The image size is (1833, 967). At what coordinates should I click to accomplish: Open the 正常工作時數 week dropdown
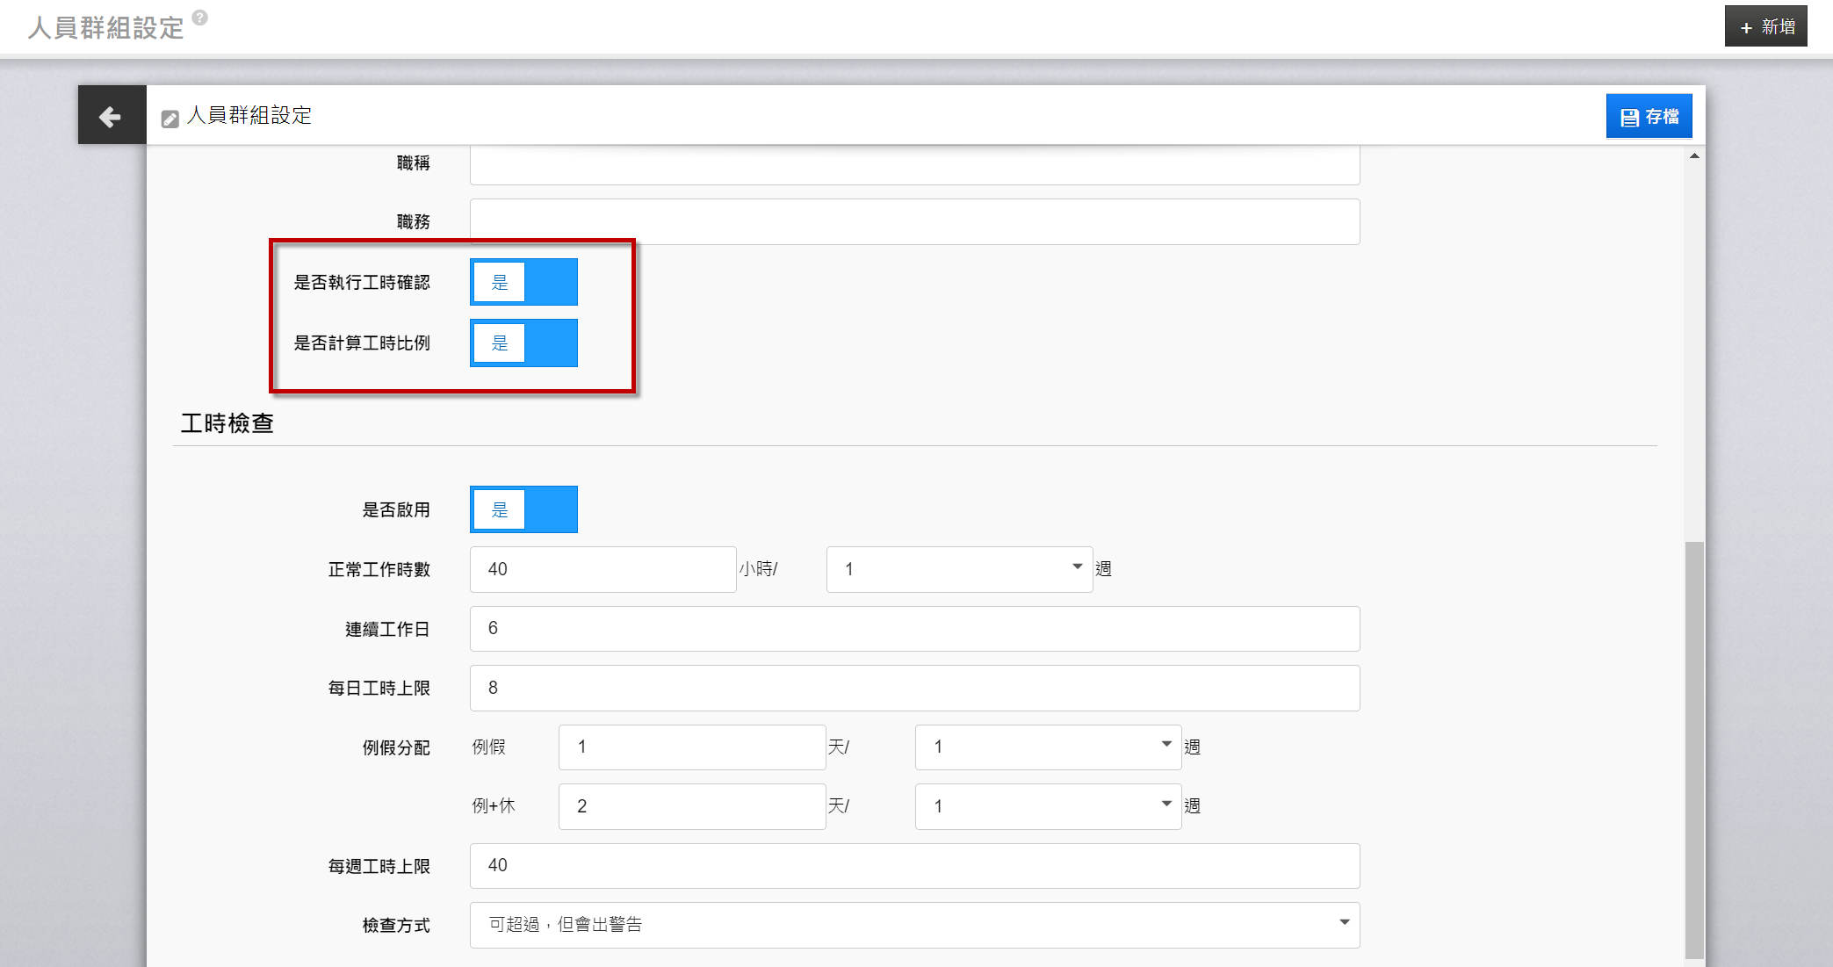pyautogui.click(x=958, y=569)
